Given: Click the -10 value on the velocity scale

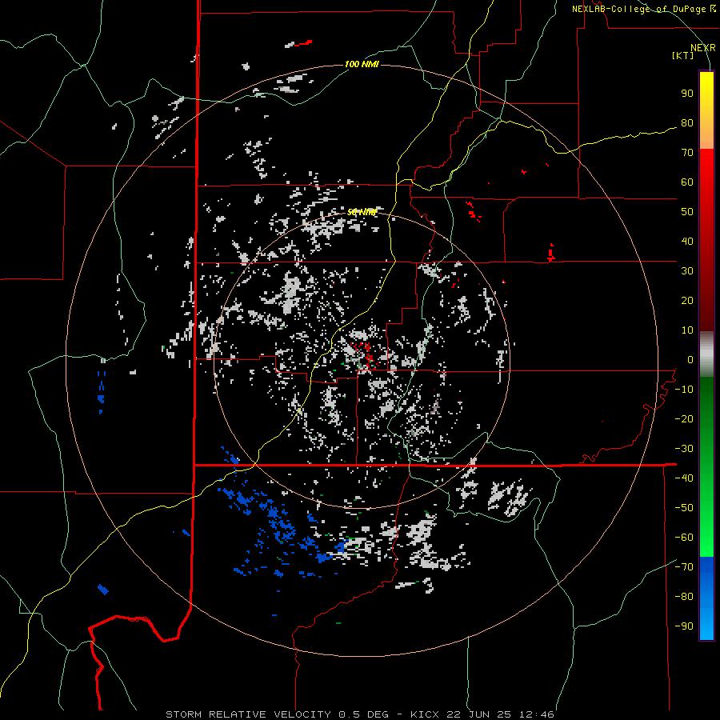Looking at the screenshot, I should 684,390.
